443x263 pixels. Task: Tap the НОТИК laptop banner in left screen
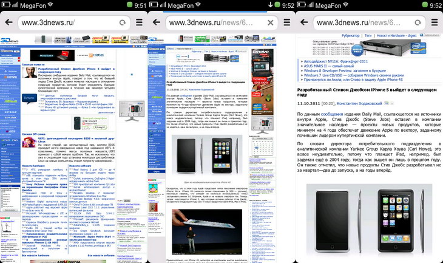click(67, 55)
